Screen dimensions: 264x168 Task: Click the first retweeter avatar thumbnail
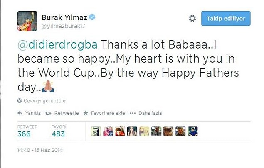96,131
